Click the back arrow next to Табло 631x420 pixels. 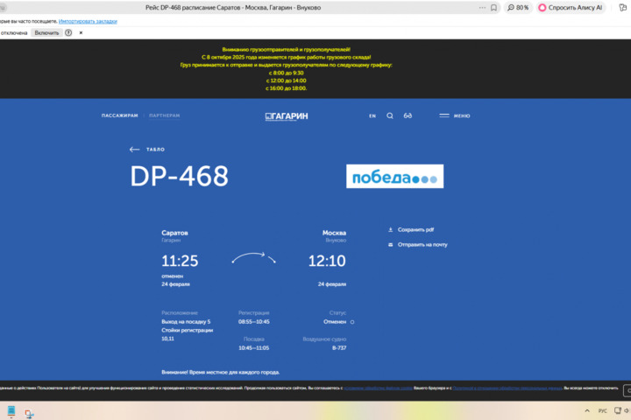(x=134, y=150)
